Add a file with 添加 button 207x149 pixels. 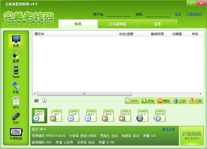point(148,101)
